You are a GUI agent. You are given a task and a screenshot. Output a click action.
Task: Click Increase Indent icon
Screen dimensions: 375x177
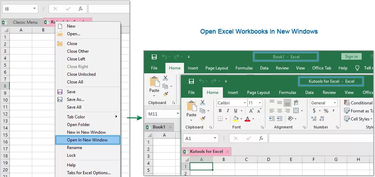[280, 118]
